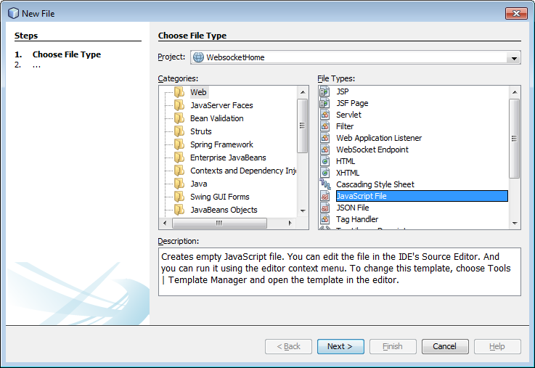
Task: Select the JavaServer Faces category
Action: (x=221, y=105)
